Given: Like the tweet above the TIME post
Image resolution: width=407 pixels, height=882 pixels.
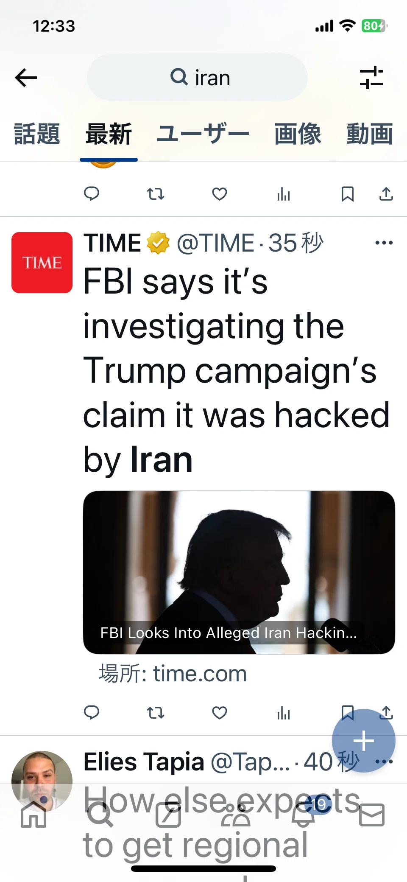Looking at the screenshot, I should (220, 194).
